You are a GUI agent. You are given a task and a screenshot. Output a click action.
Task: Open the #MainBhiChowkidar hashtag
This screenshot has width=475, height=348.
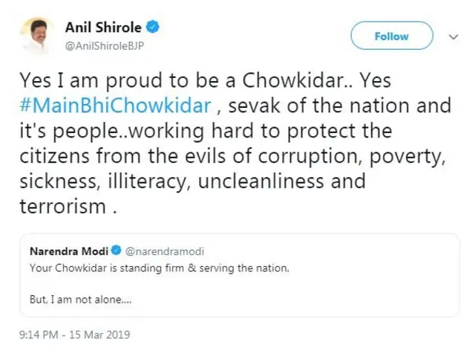point(115,105)
